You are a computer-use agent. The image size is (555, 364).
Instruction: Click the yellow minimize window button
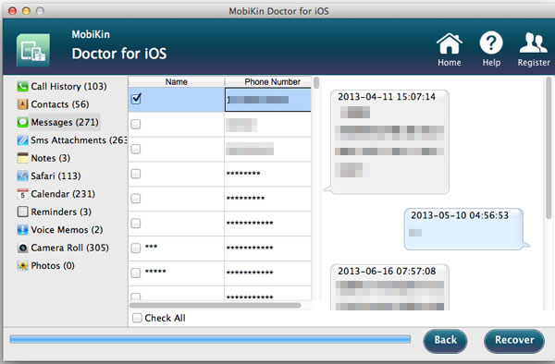click(x=26, y=11)
